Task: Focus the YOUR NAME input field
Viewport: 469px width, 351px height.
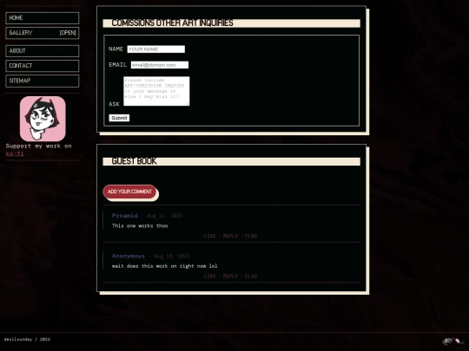Action: 155,49
